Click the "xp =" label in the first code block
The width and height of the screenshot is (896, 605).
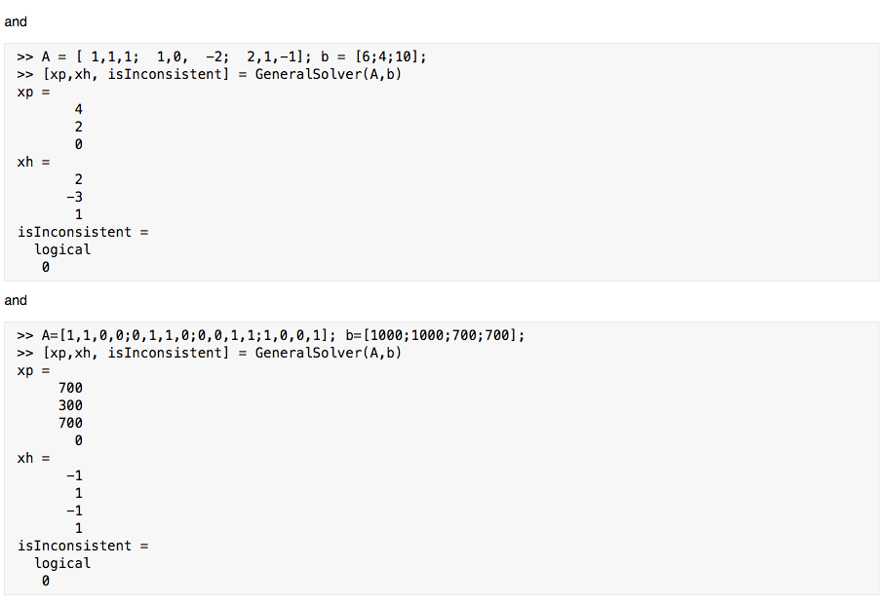[33, 92]
